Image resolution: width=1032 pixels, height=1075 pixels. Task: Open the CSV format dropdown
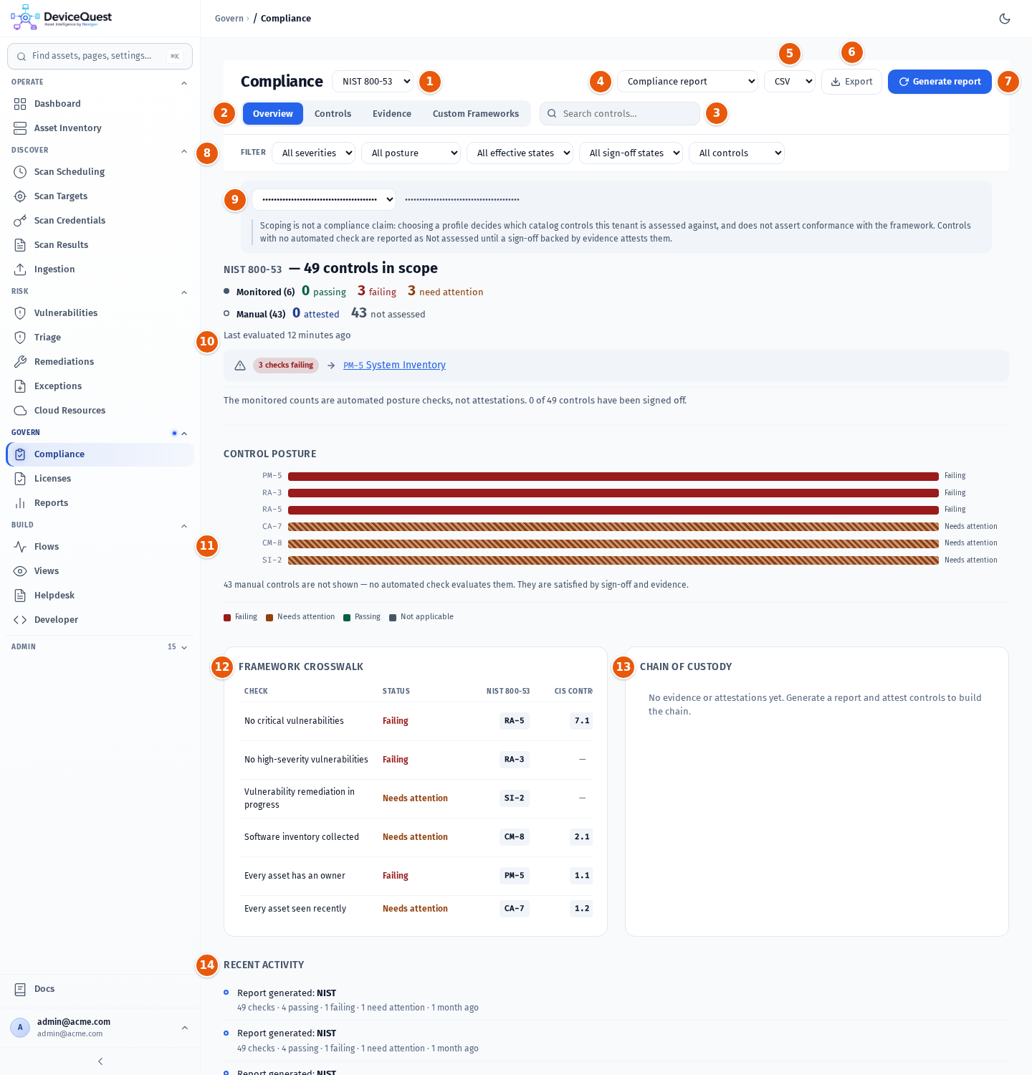[790, 82]
